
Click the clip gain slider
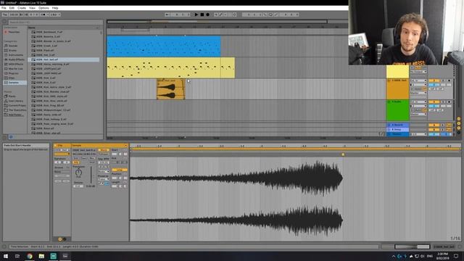pos(91,175)
